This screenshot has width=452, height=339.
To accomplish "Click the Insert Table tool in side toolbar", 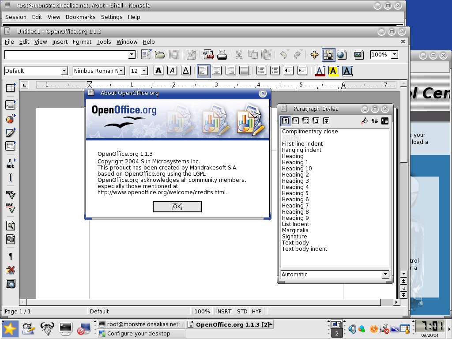I will 11,88.
